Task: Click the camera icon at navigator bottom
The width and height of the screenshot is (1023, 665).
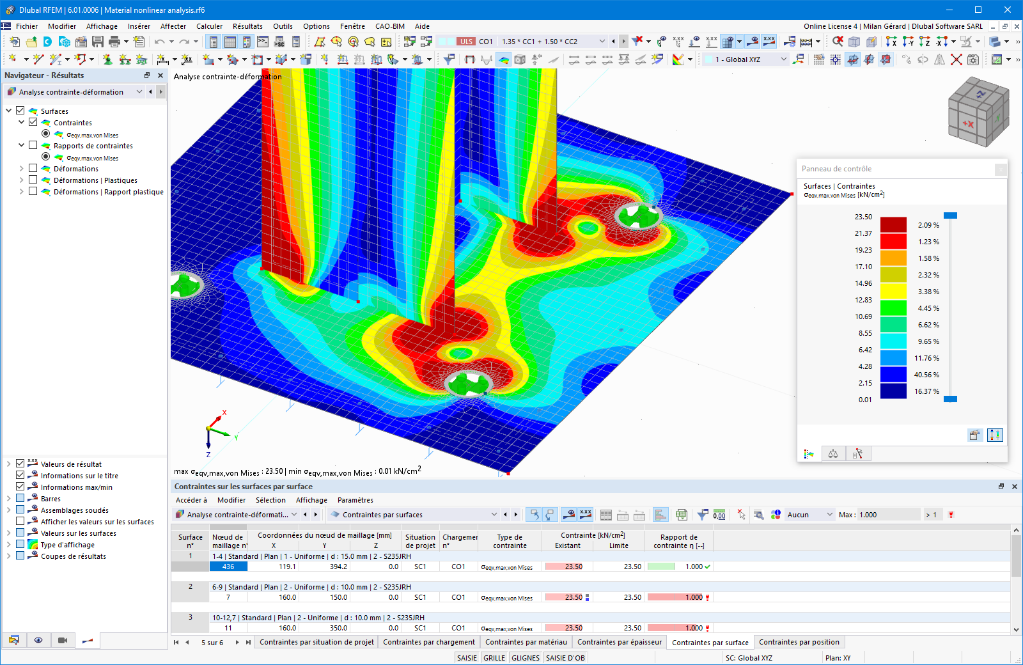Action: [x=63, y=640]
